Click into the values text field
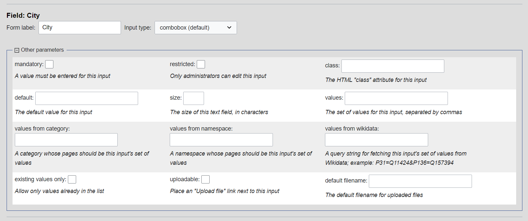Image resolution: width=528 pixels, height=221 pixels. tap(396, 98)
